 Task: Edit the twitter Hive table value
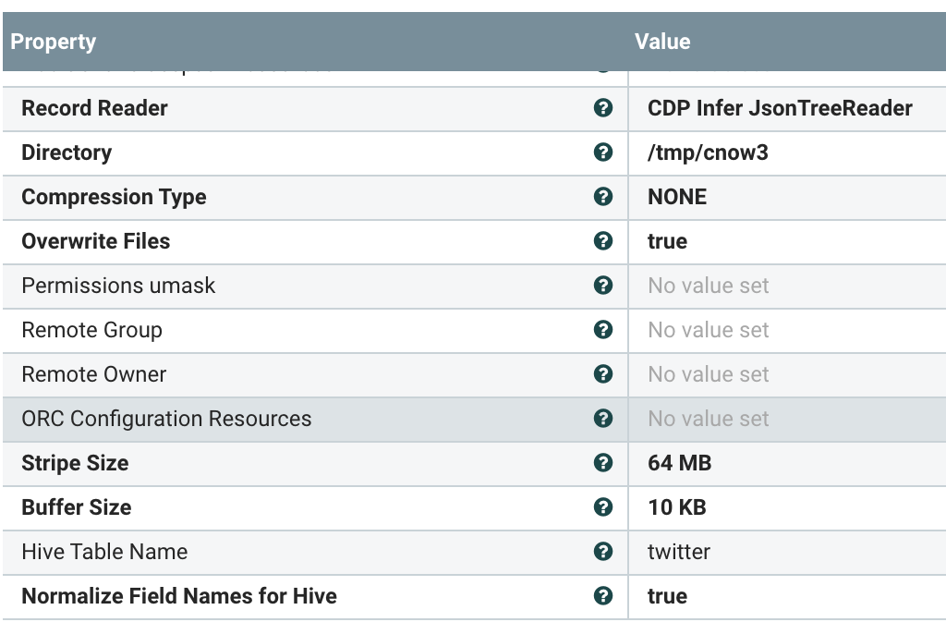pyautogui.click(x=679, y=552)
